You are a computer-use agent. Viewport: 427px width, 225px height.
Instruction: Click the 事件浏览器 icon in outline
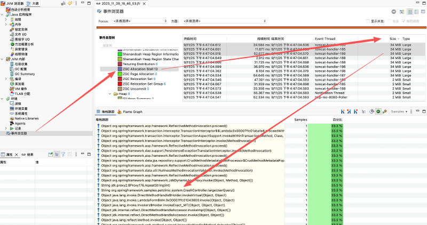point(8,133)
